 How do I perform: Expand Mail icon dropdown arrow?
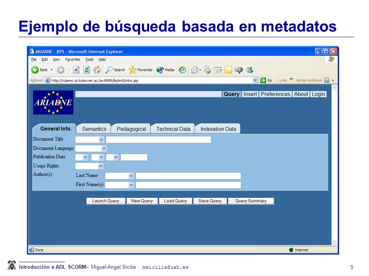tap(200, 70)
